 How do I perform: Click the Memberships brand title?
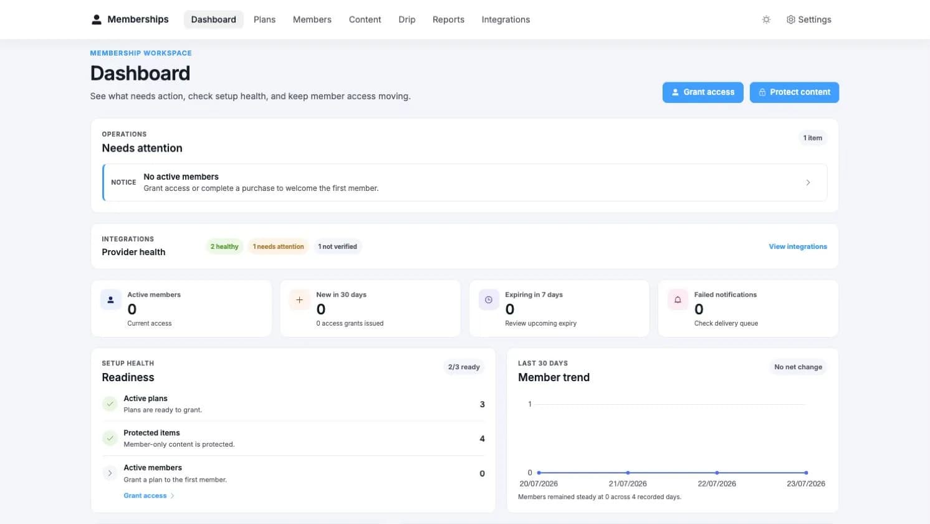(138, 19)
